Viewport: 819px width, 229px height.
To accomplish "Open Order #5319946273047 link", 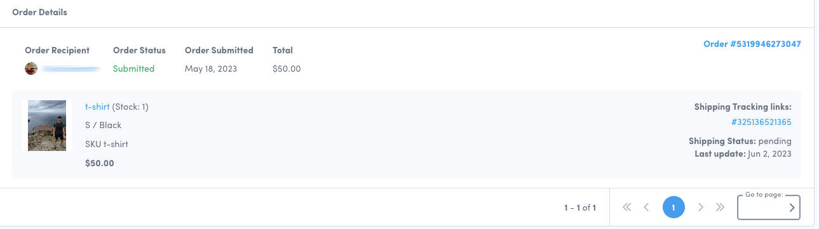I will (752, 44).
